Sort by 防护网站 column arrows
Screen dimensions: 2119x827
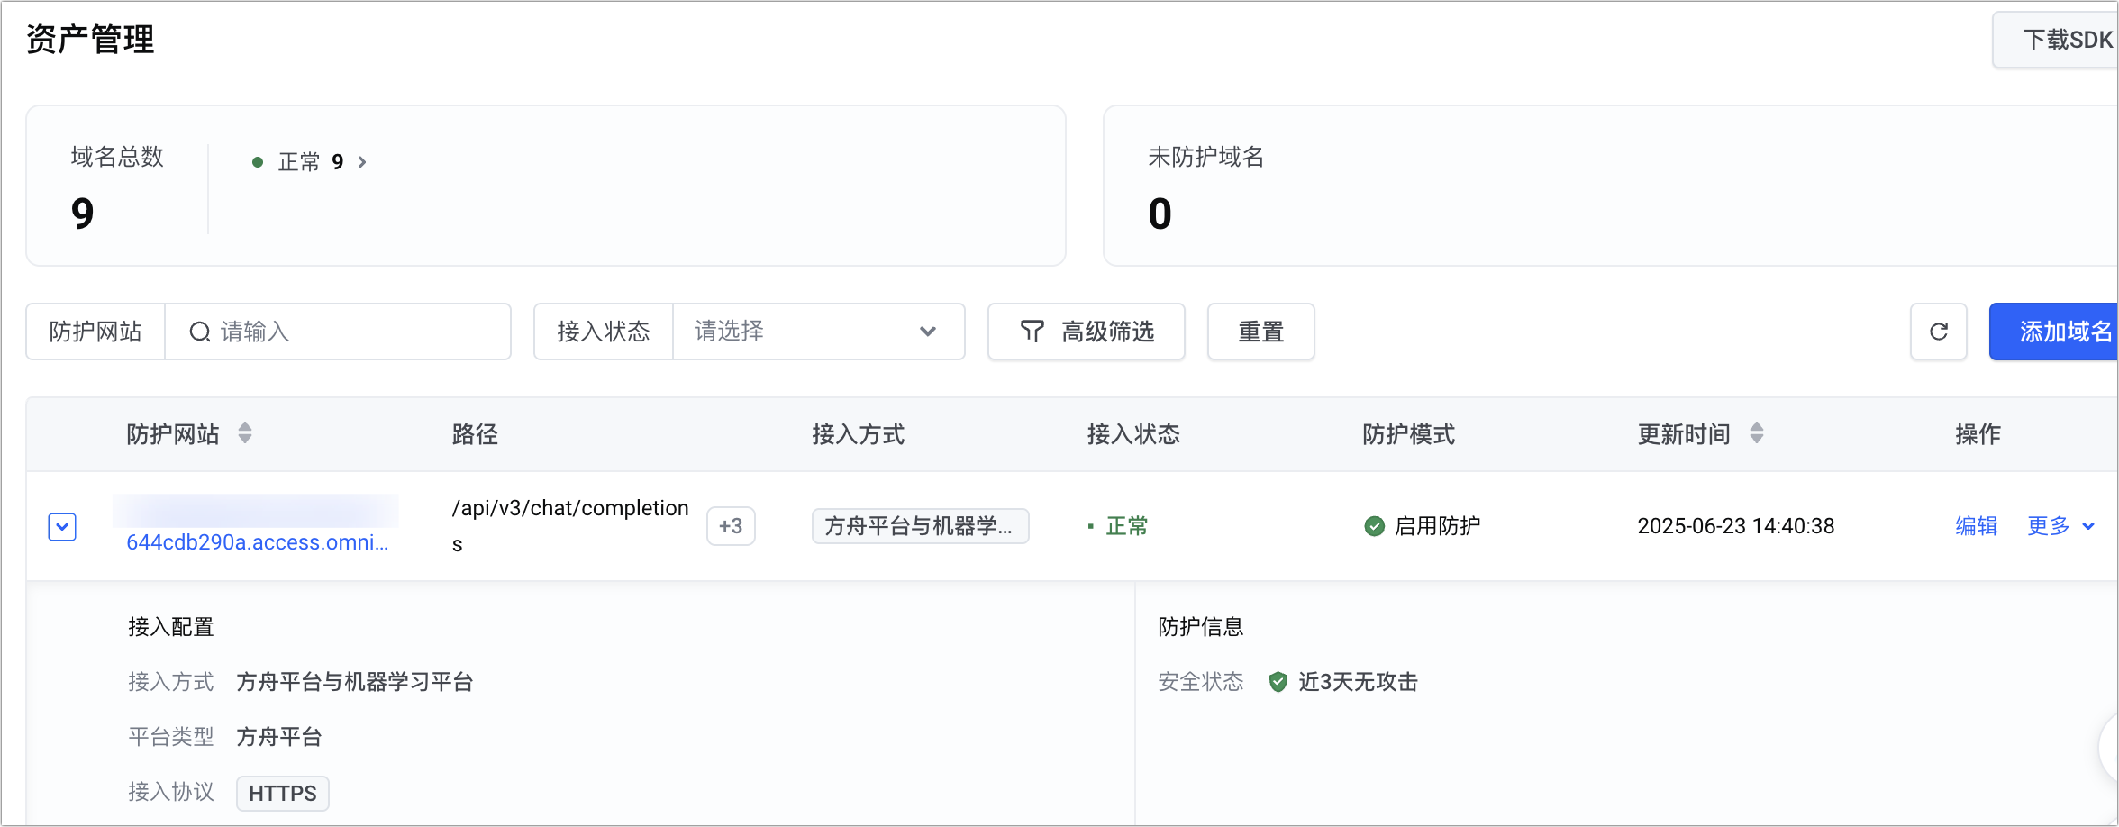[245, 433]
